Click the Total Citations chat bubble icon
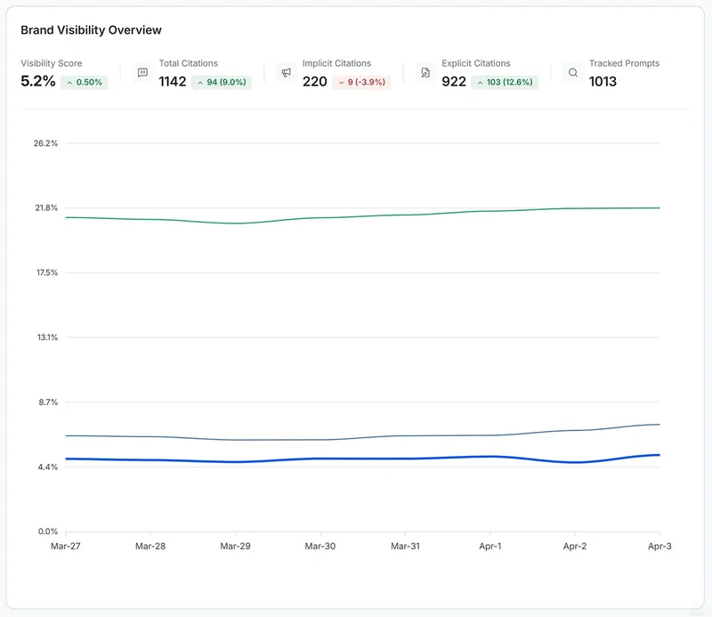 click(142, 73)
